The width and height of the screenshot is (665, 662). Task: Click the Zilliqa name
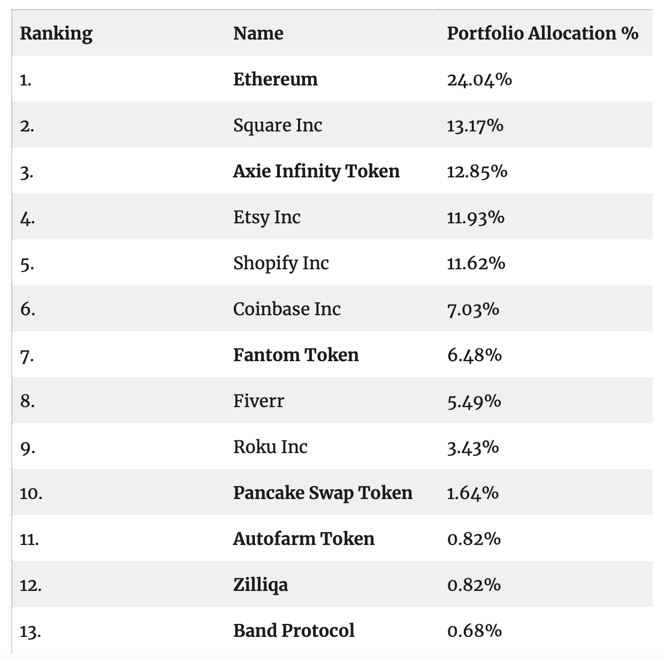coord(261,585)
